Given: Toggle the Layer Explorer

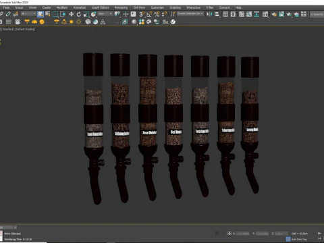Looking at the screenshot, I should coord(233,14).
